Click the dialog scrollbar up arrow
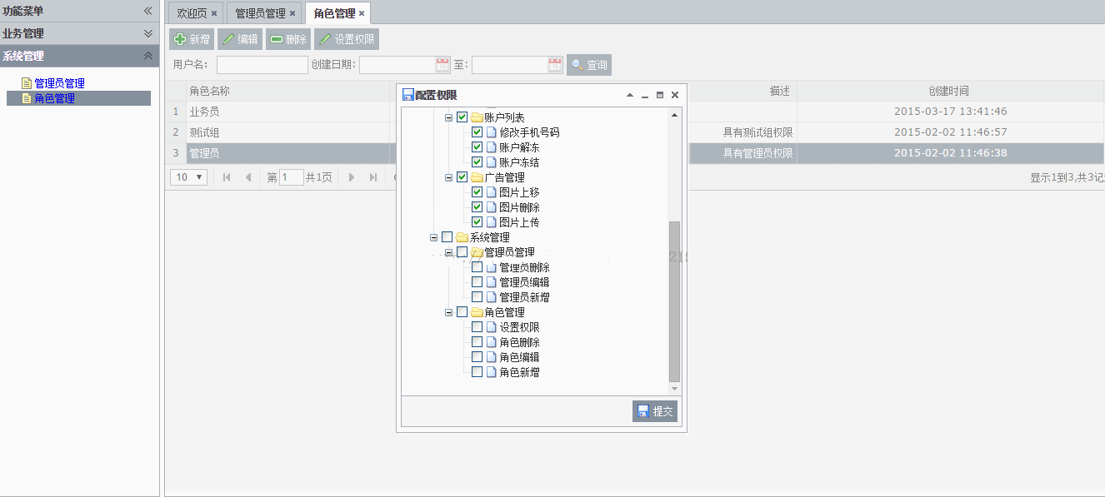This screenshot has height=497, width=1105. click(675, 115)
